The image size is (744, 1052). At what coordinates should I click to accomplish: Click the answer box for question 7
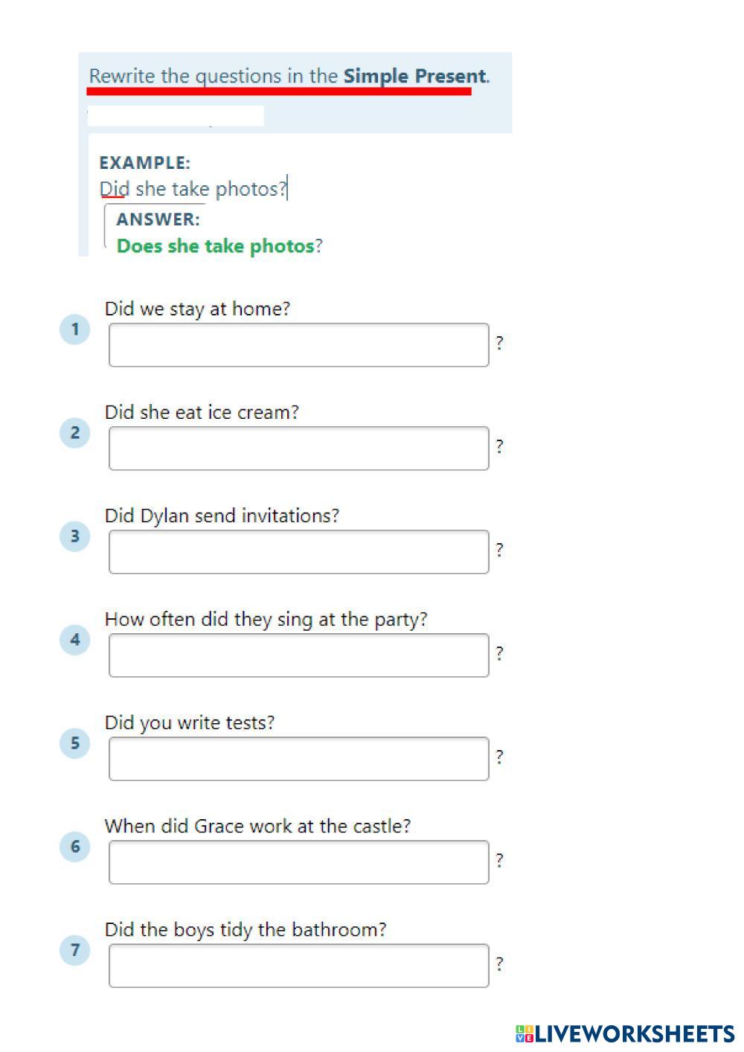pos(298,966)
